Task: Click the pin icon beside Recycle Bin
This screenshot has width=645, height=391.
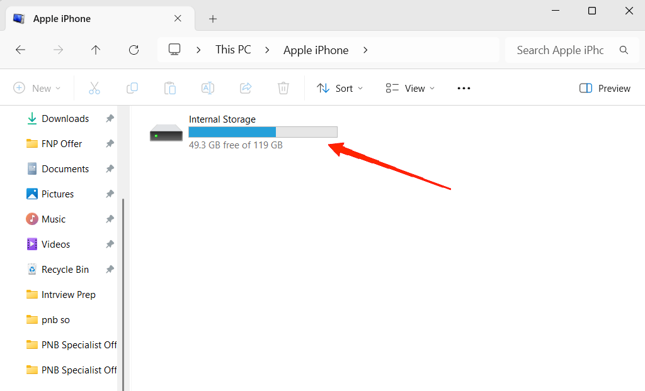Action: [110, 270]
